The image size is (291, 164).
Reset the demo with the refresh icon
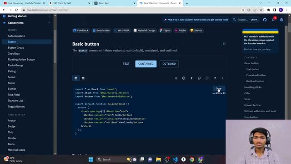(x=215, y=78)
